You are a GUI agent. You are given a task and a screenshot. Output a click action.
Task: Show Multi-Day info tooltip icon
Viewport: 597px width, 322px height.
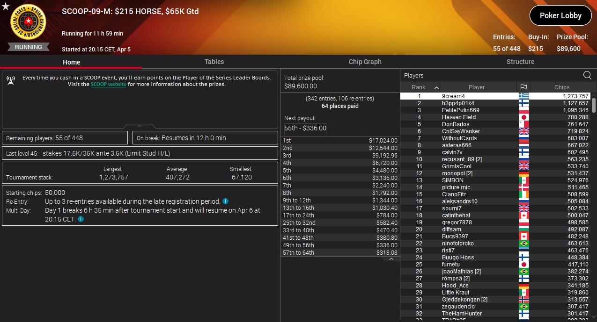81,219
